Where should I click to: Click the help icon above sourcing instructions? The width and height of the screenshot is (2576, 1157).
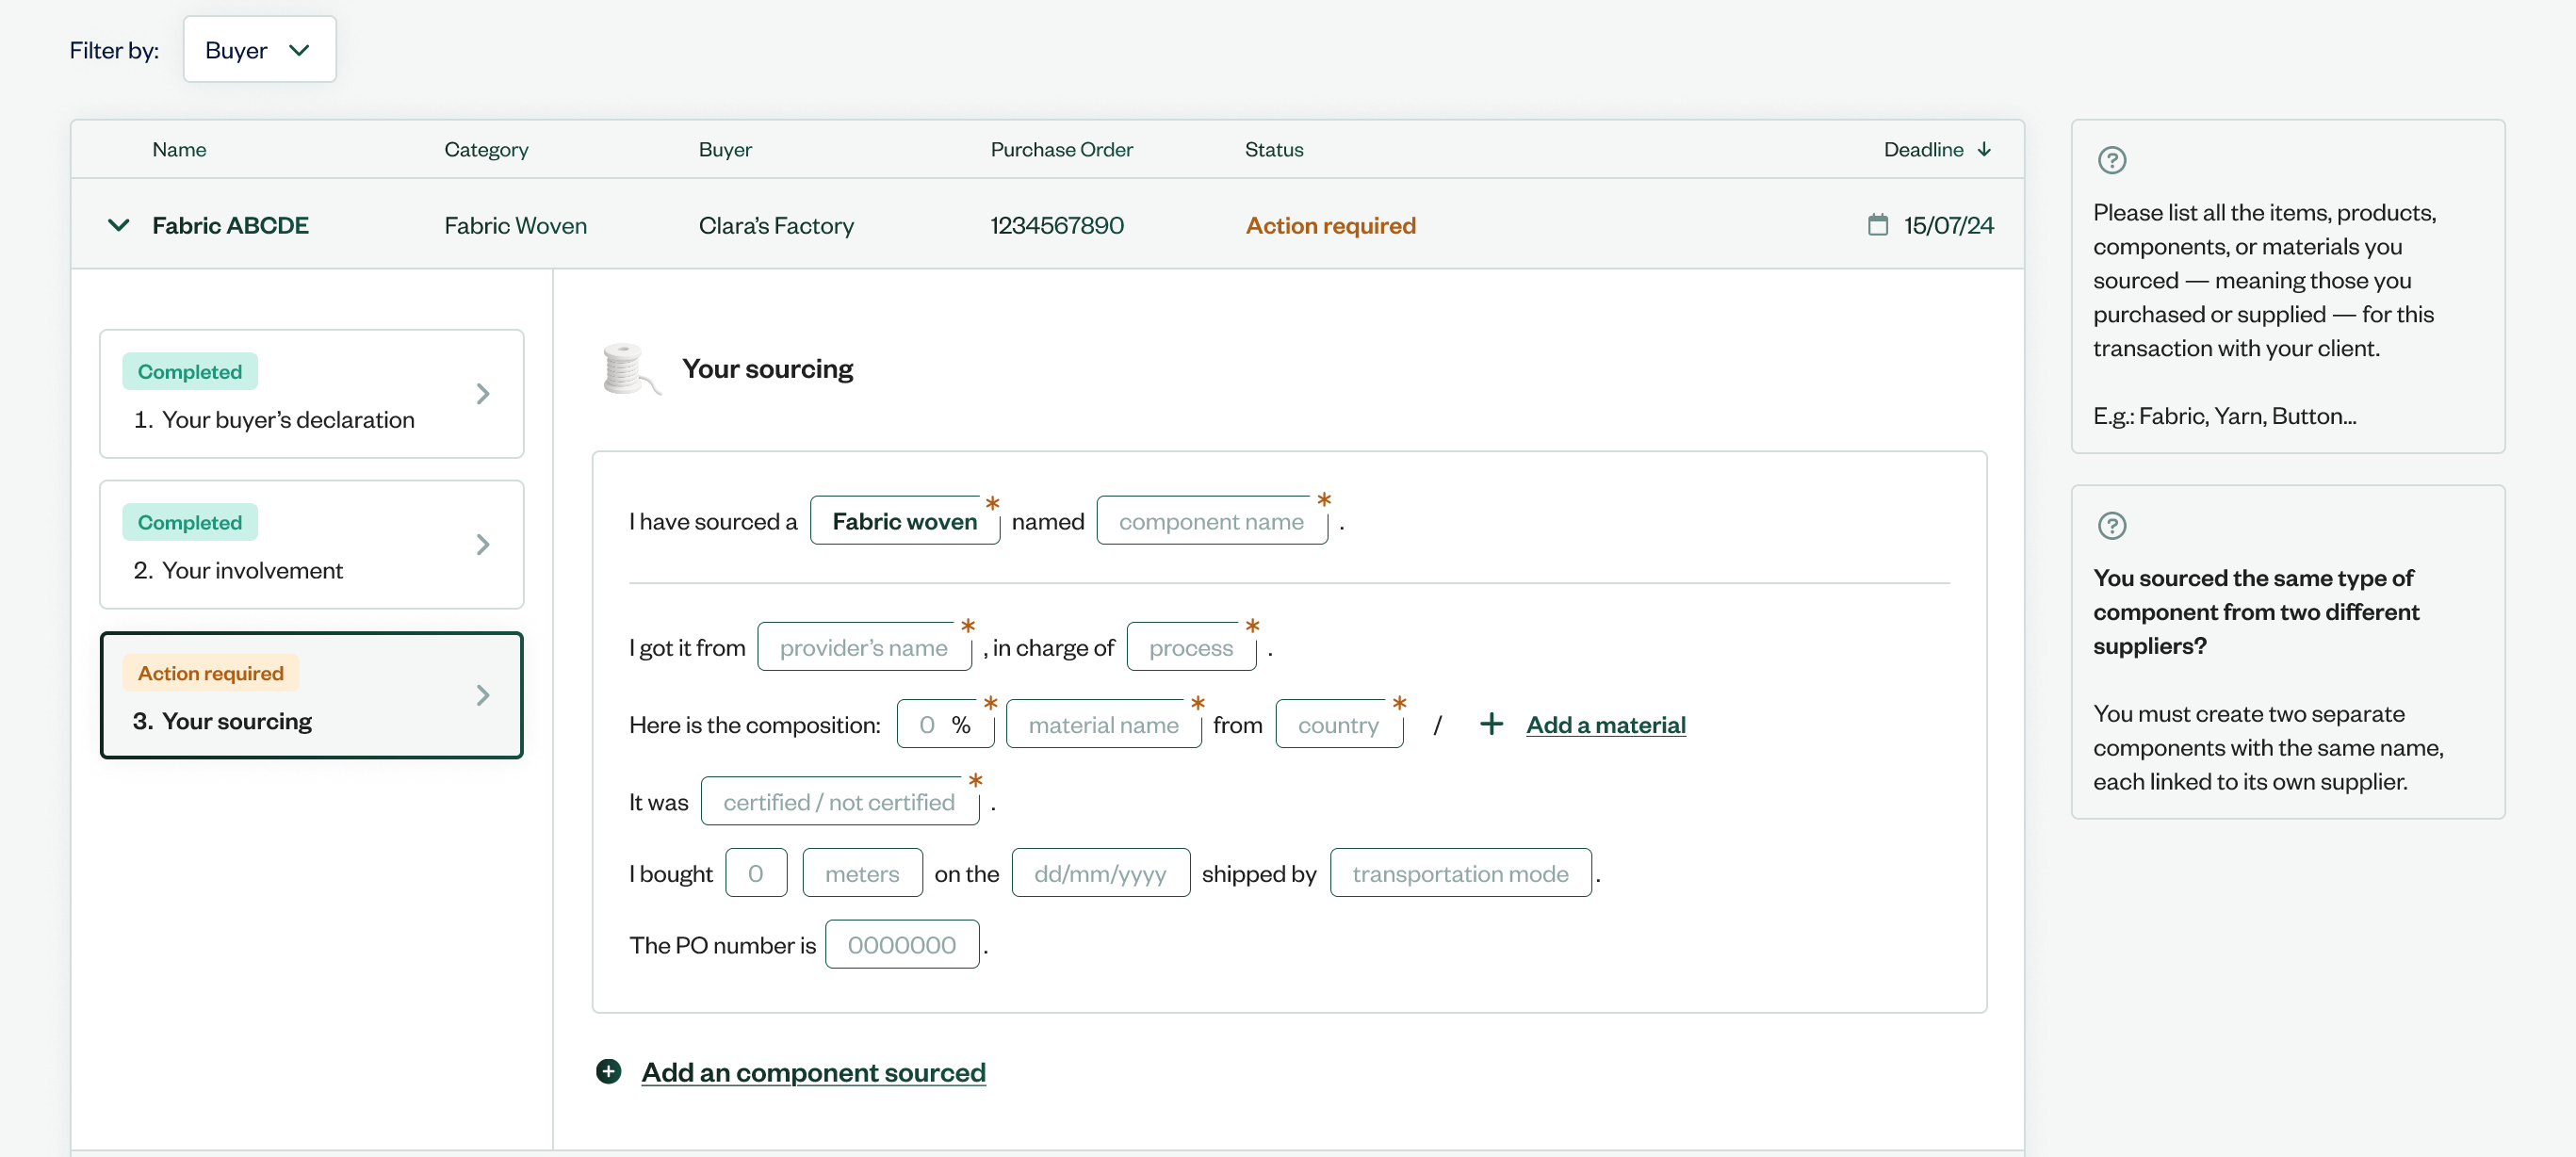coord(2111,160)
